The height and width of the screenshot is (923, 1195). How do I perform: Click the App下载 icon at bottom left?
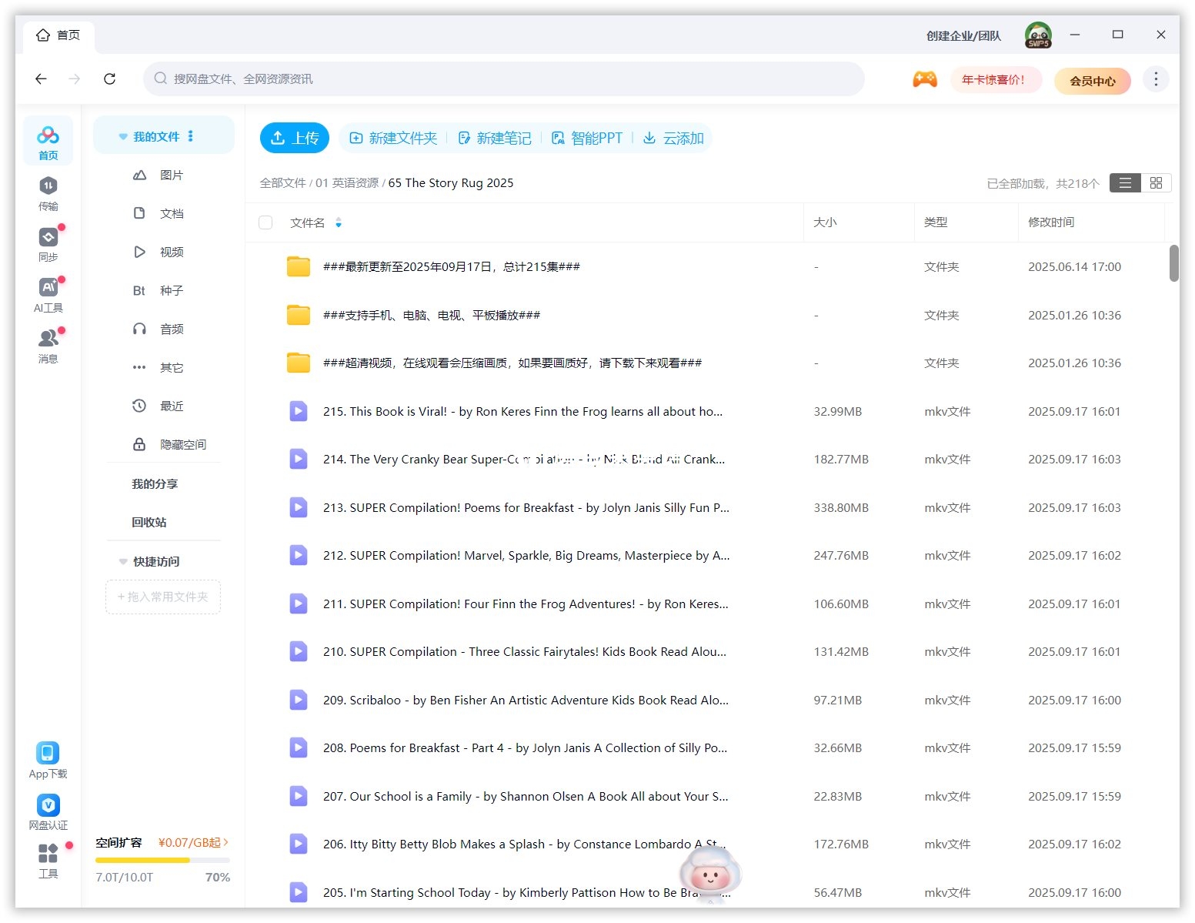(x=48, y=753)
